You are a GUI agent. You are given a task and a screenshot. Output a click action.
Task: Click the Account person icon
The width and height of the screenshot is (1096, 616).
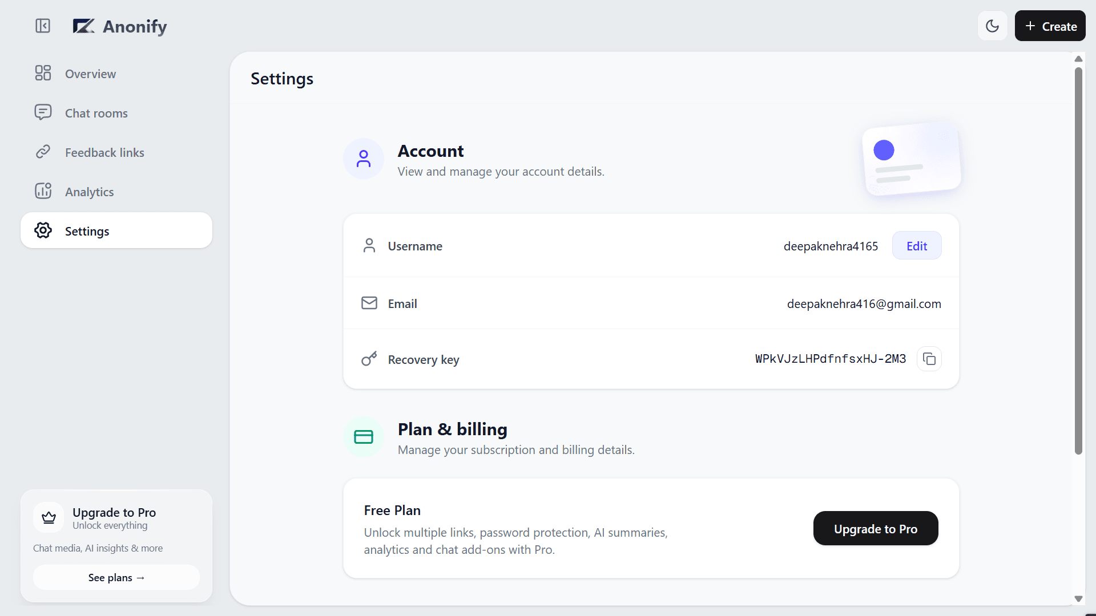click(364, 159)
